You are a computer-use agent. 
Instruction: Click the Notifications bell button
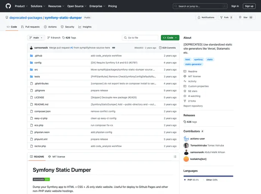(206, 17)
